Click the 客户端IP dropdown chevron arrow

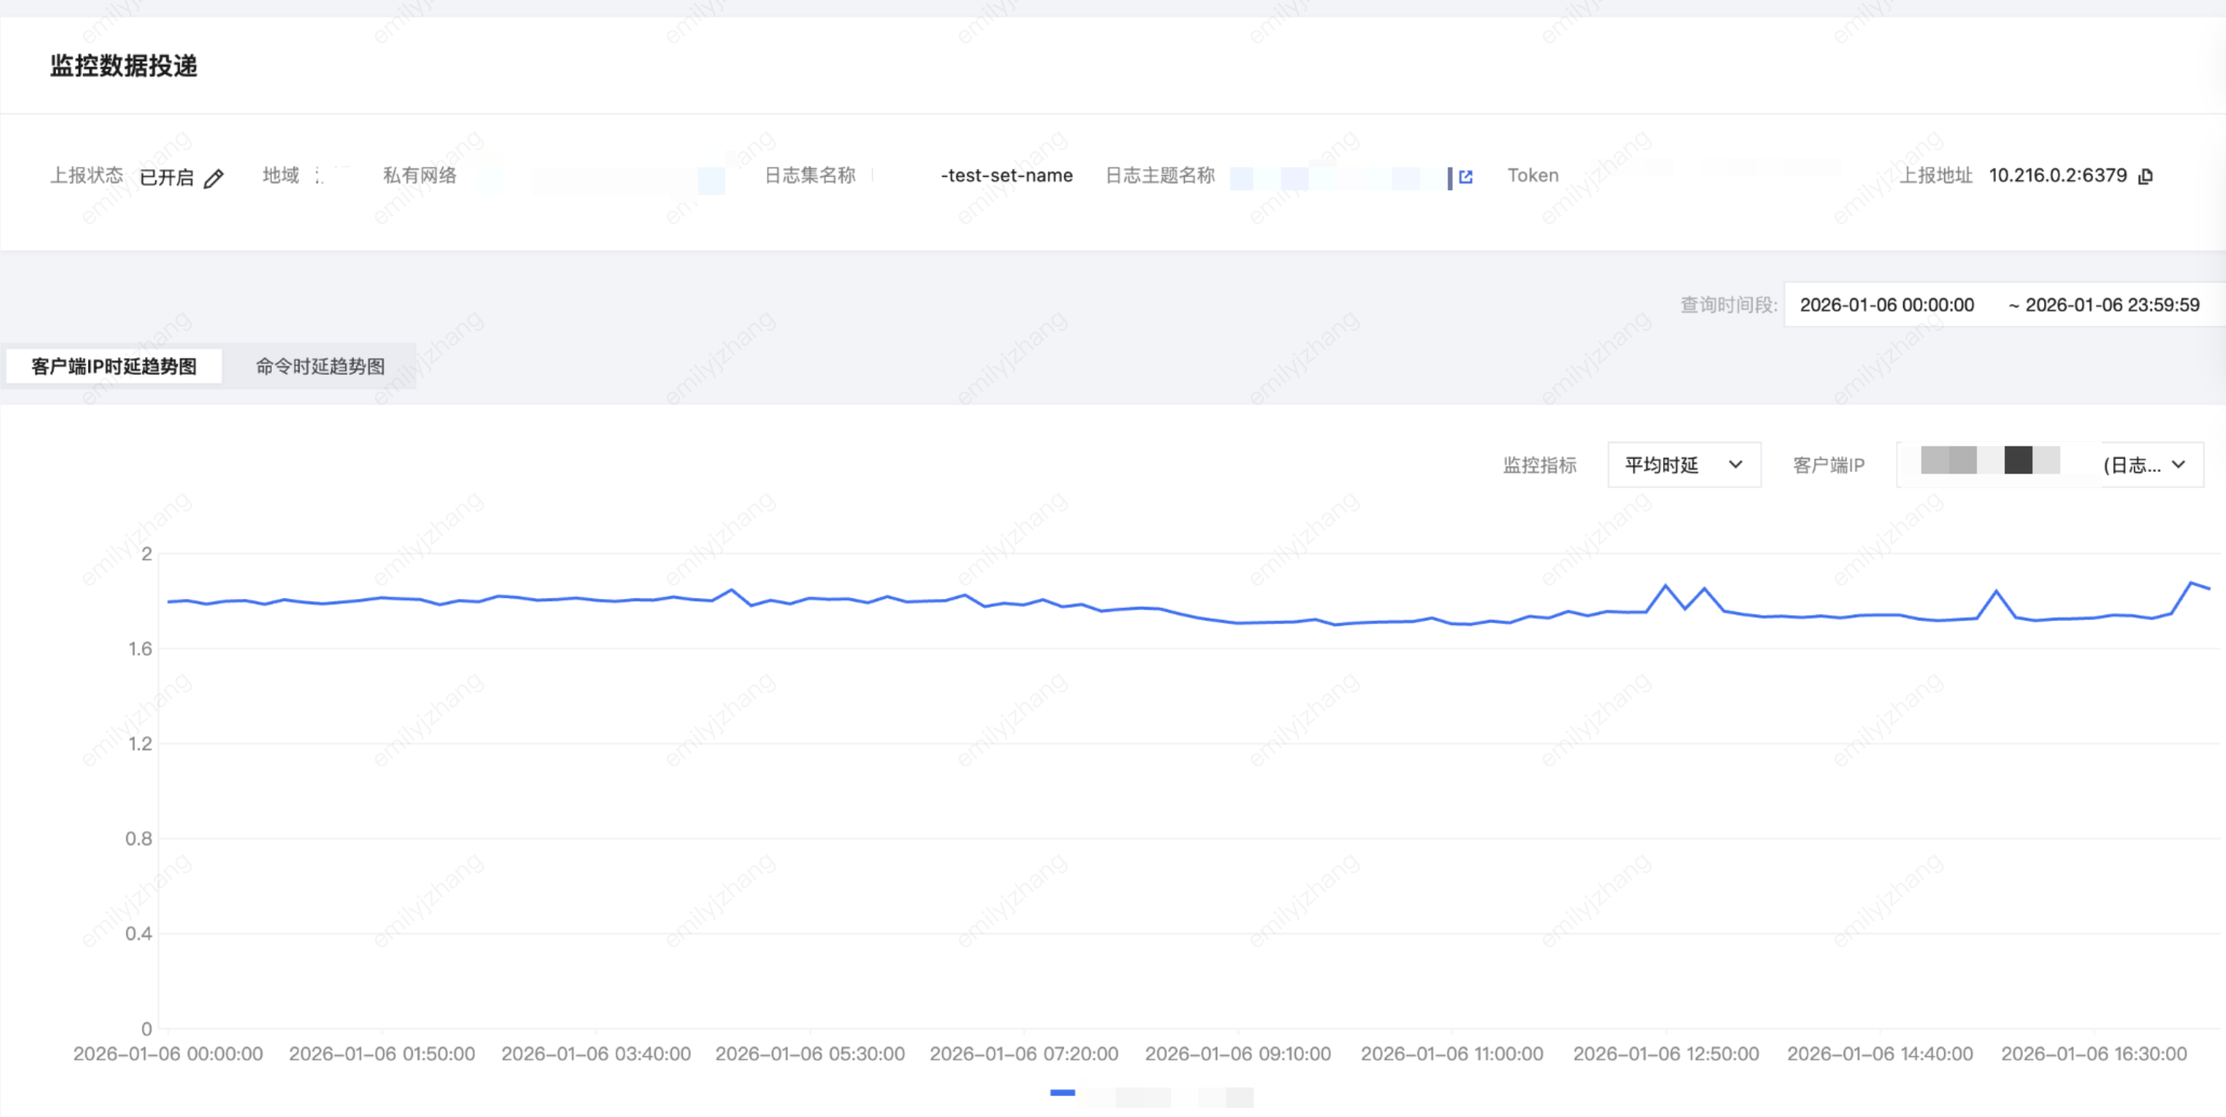(x=2178, y=464)
